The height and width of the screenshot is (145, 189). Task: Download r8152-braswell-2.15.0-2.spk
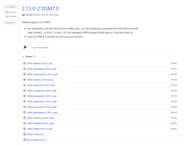click(41, 85)
